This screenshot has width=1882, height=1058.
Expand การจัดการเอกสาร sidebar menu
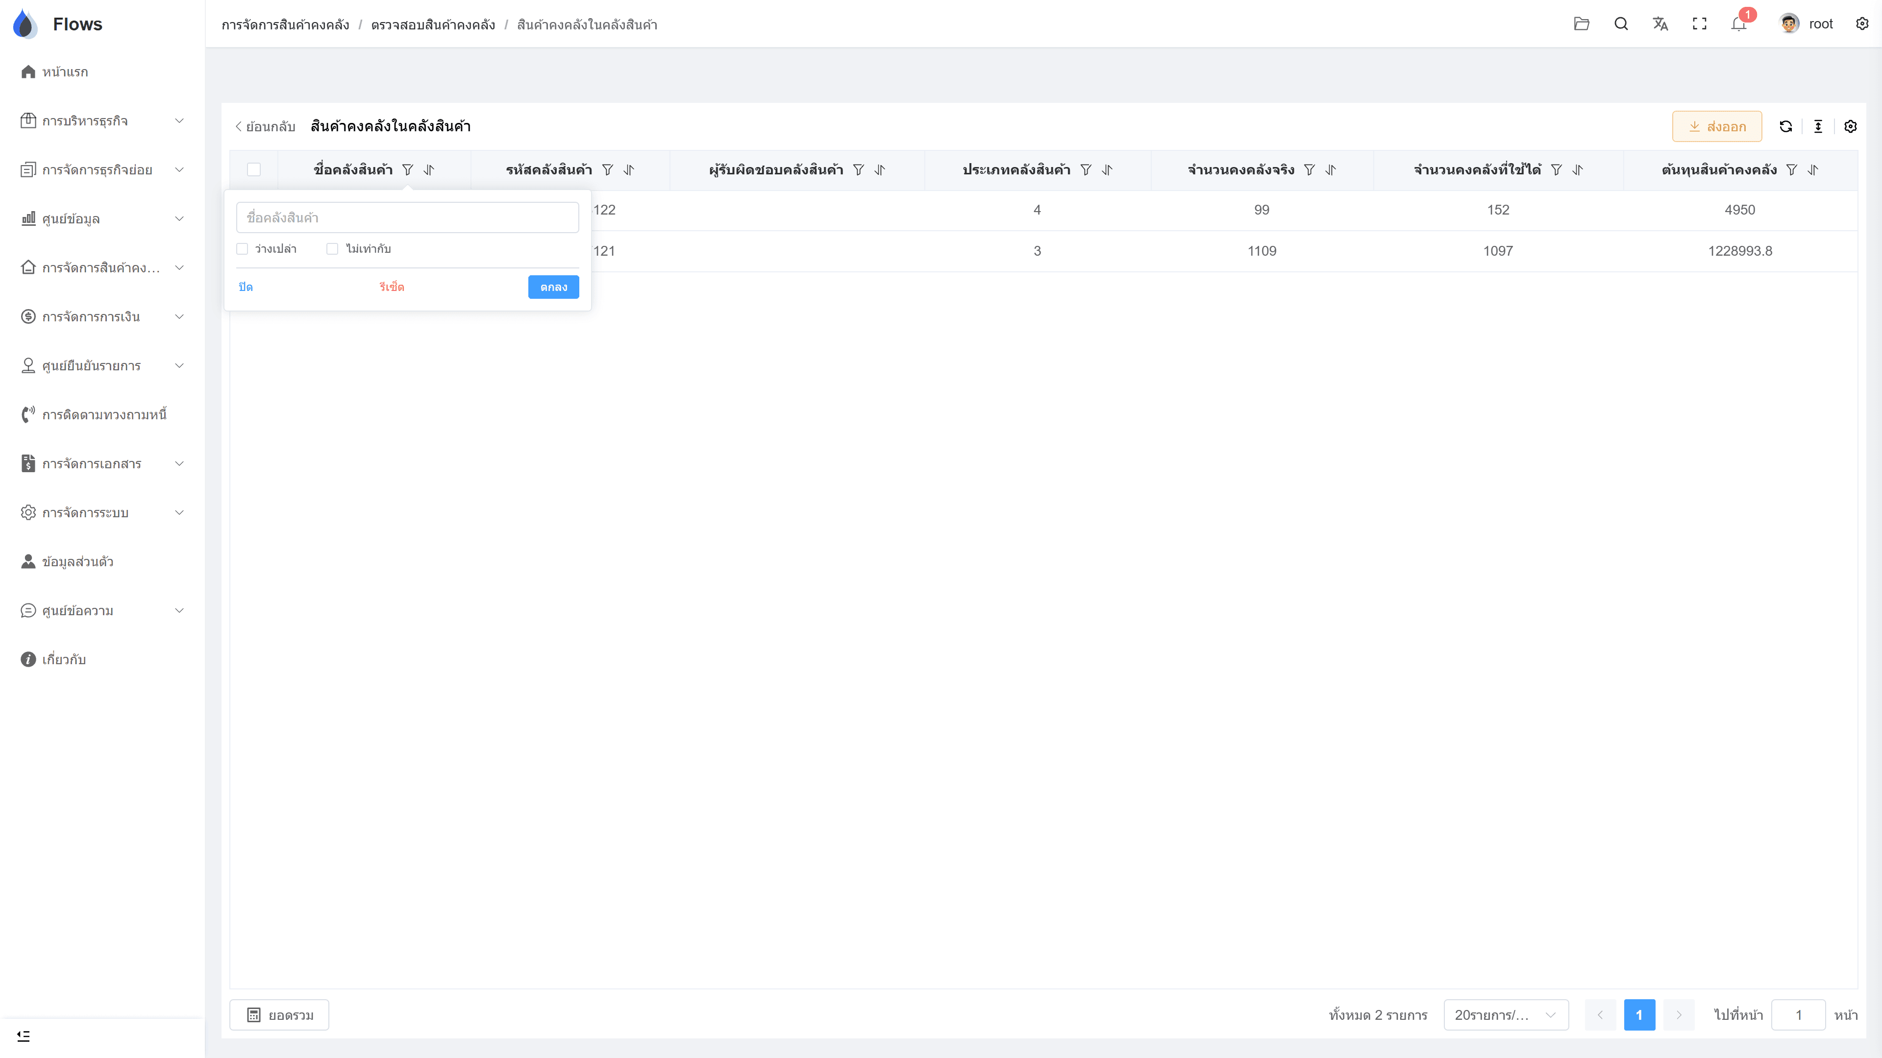point(102,464)
